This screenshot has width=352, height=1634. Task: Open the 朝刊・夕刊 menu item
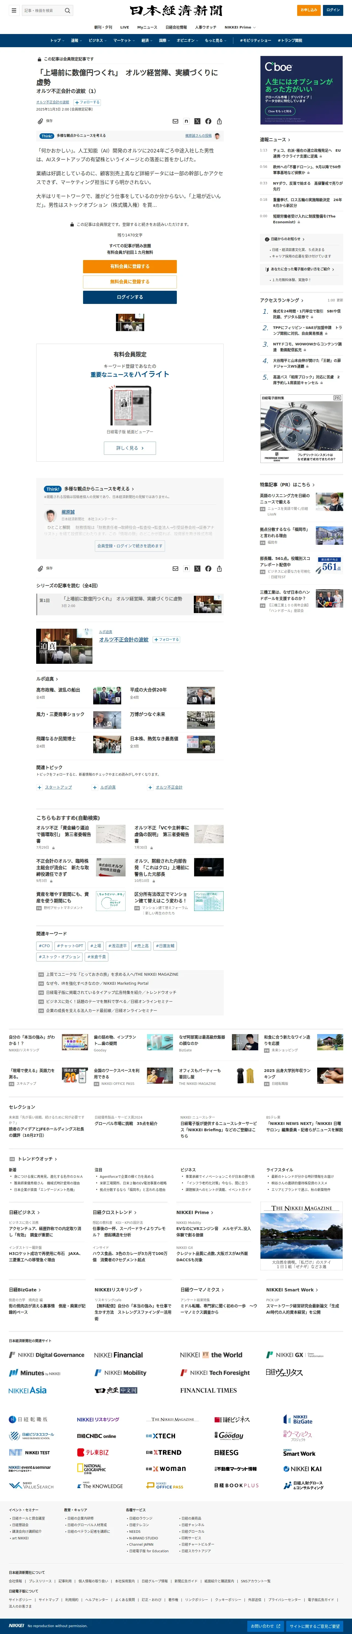click(x=103, y=27)
